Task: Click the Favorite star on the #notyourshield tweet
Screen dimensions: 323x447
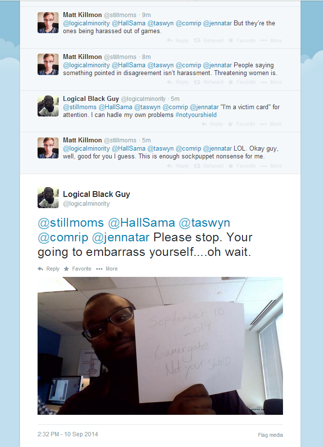Action: (230, 124)
